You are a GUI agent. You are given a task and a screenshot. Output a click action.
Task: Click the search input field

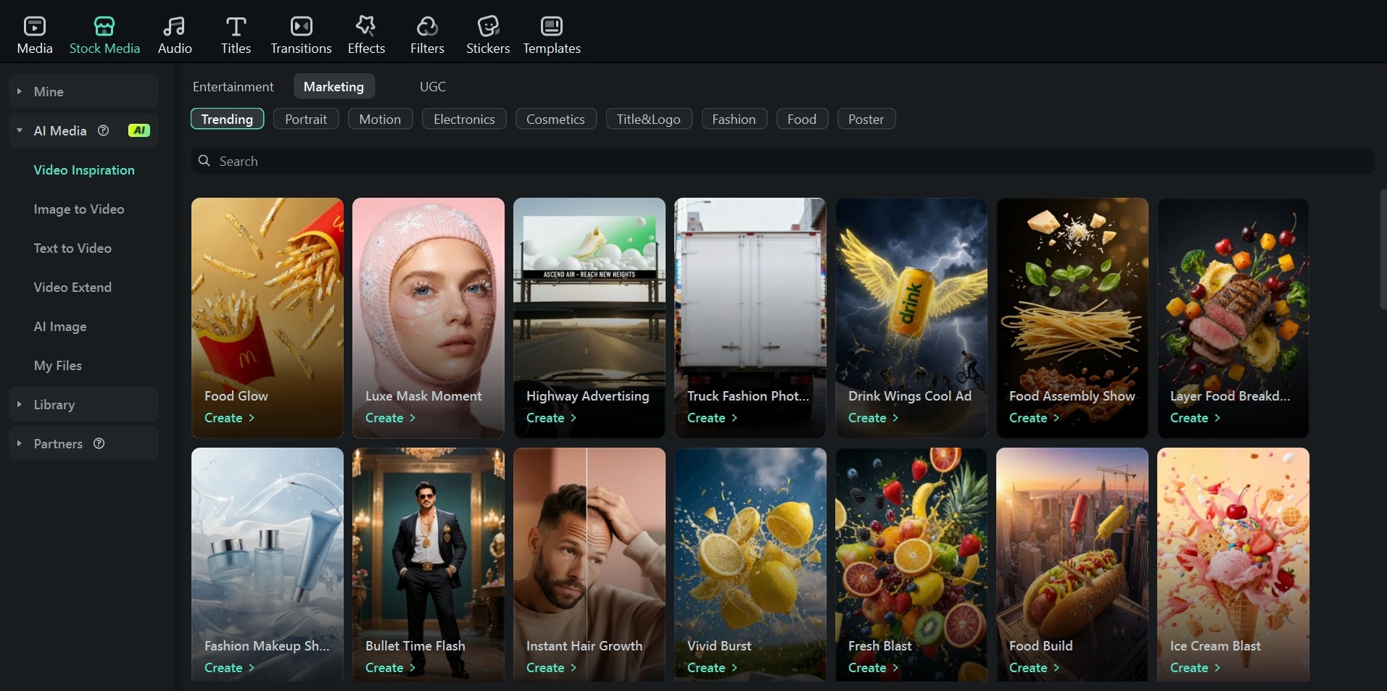coord(508,161)
